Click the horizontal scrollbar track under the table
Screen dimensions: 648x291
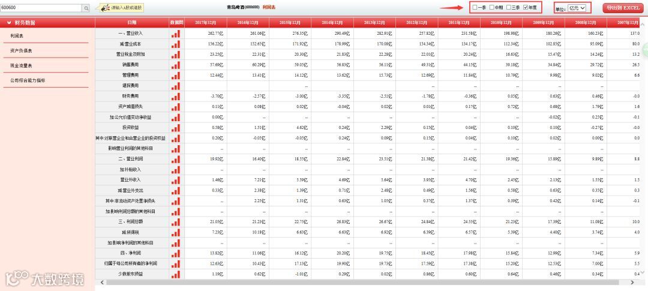364,283
